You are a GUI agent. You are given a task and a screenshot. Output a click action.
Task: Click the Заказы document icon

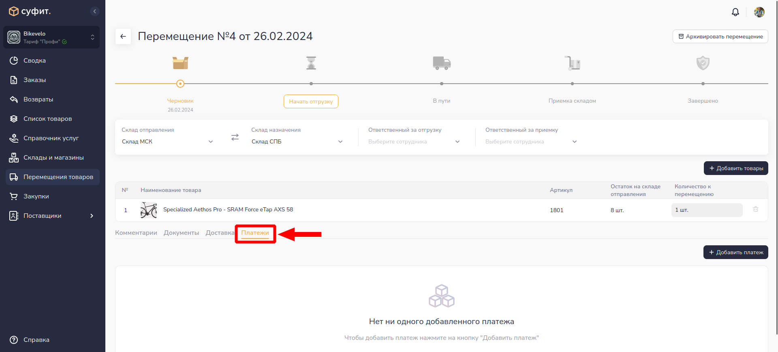click(x=14, y=80)
